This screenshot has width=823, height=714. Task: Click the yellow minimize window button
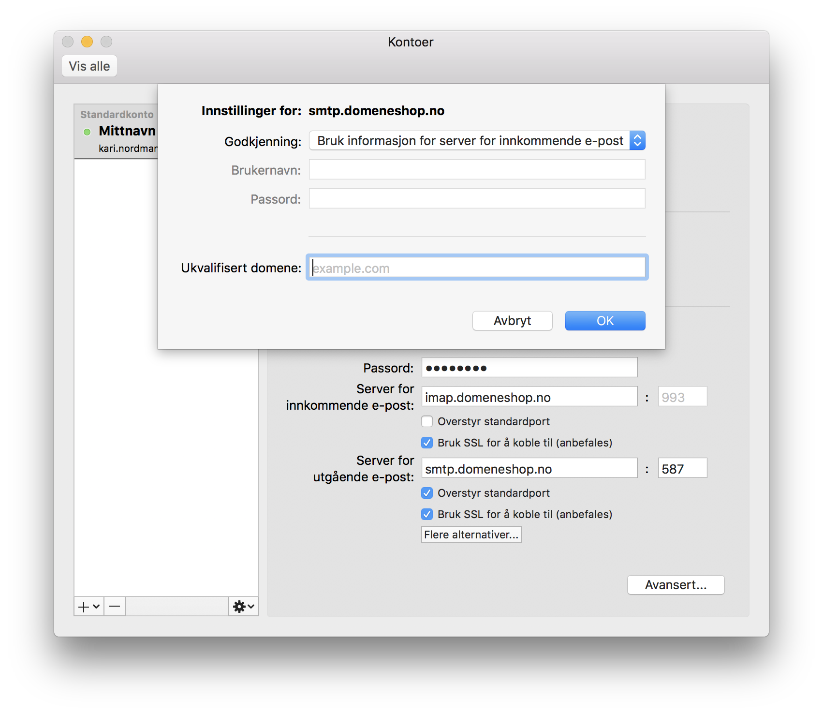(x=87, y=42)
